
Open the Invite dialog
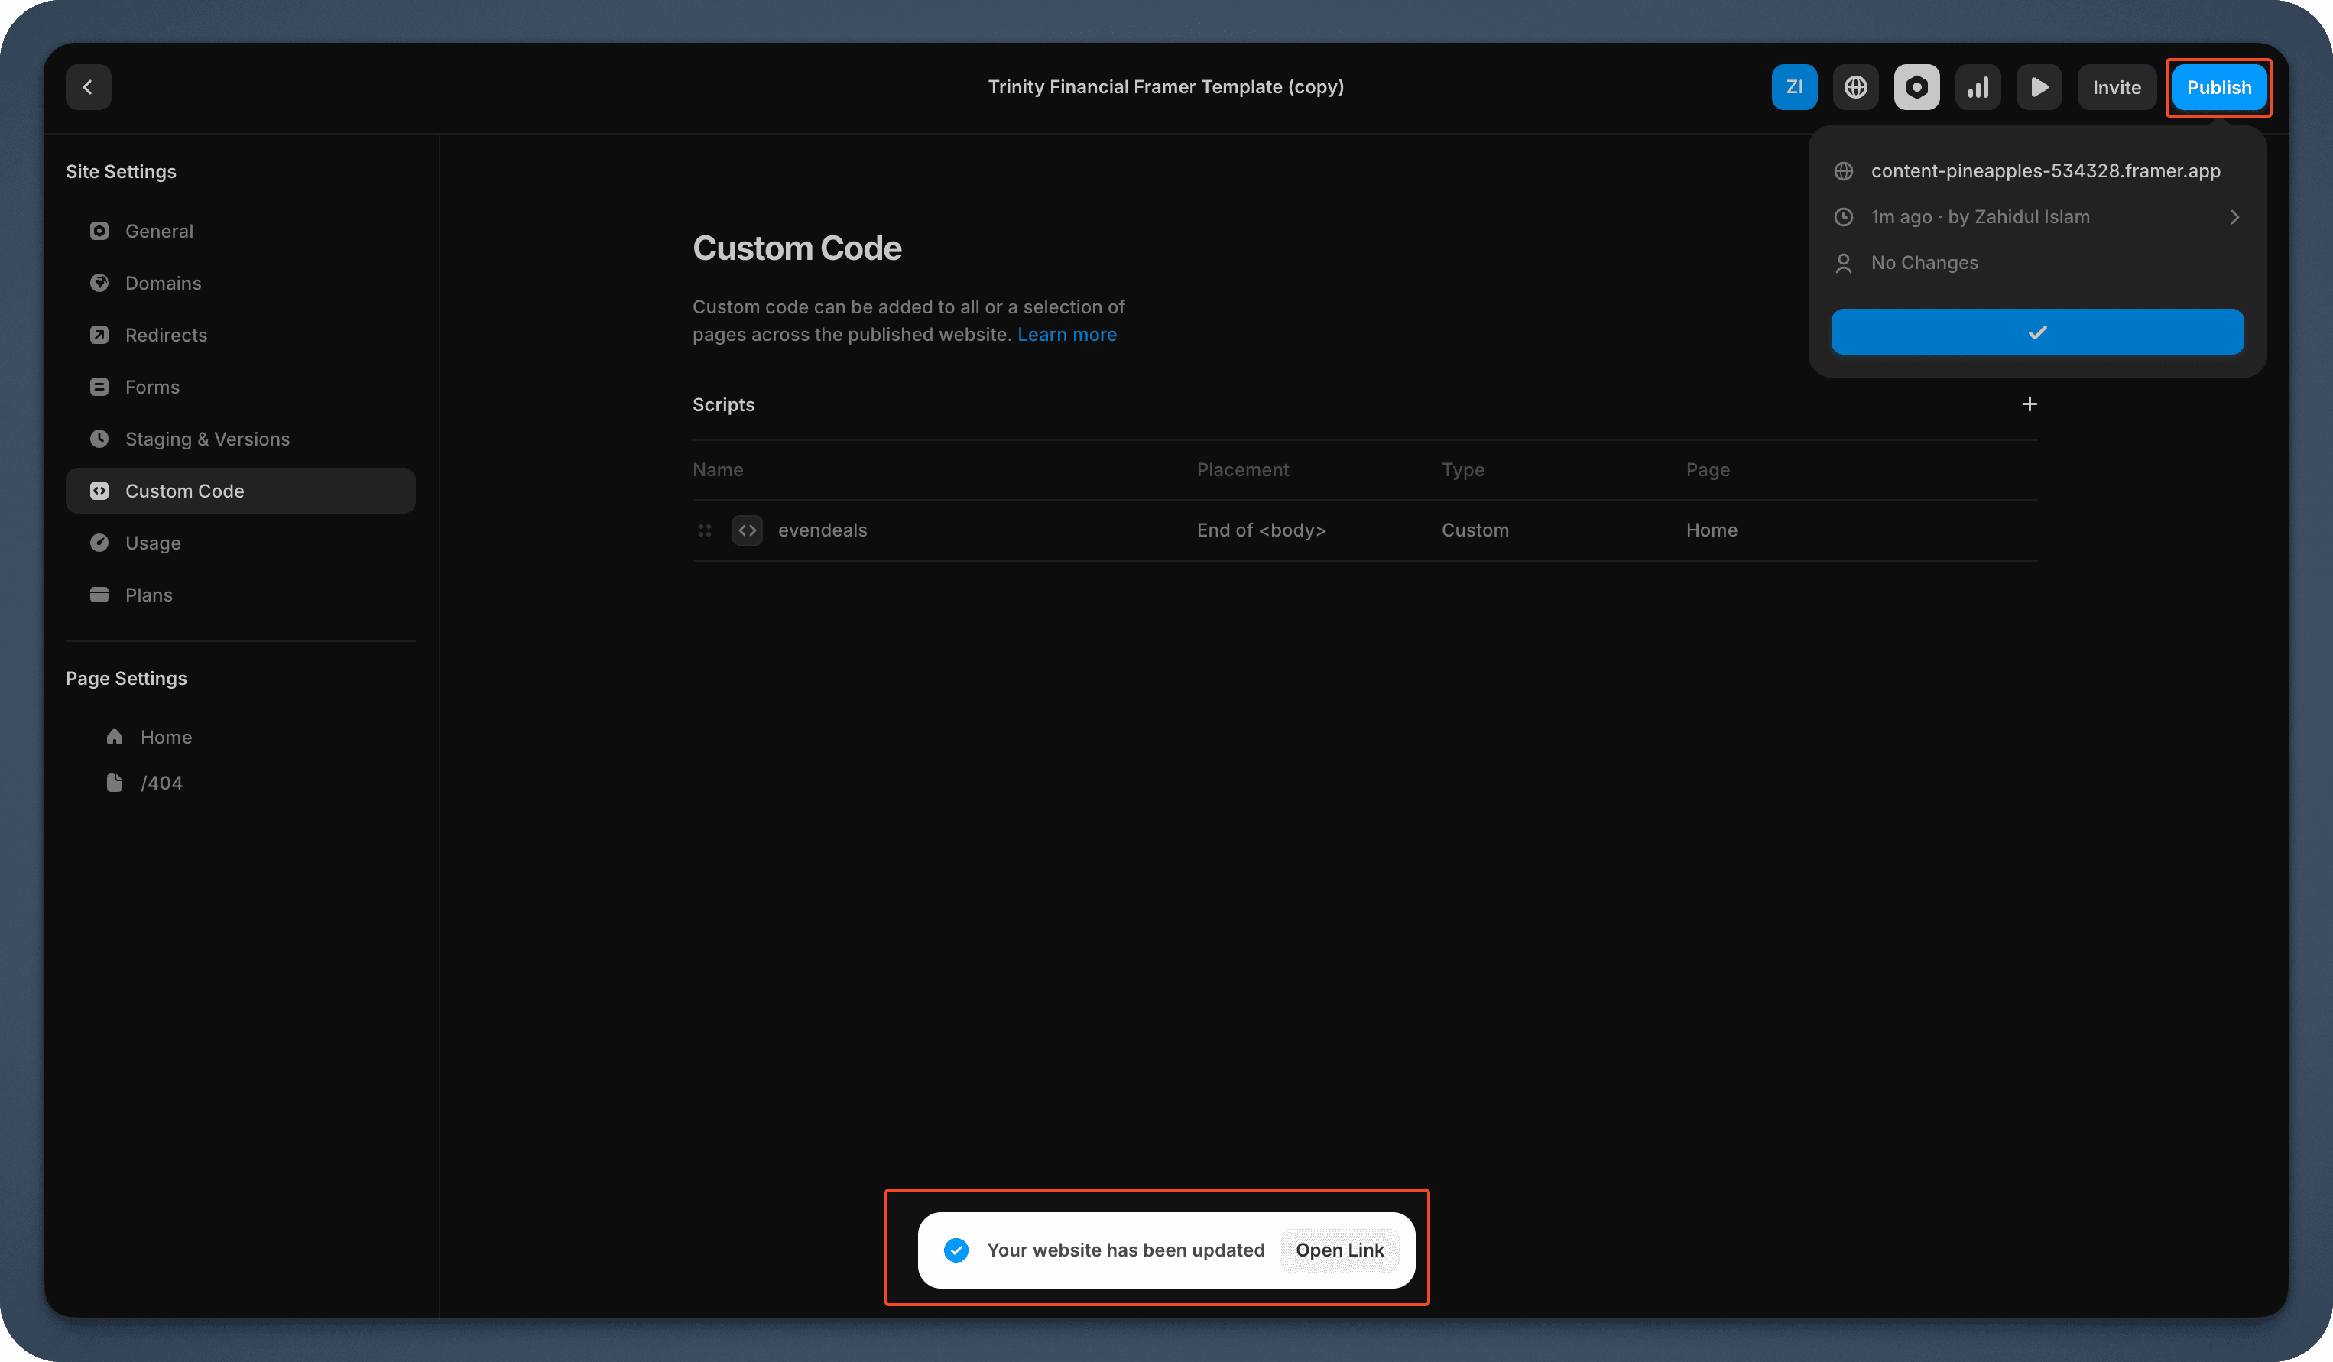click(x=2117, y=86)
